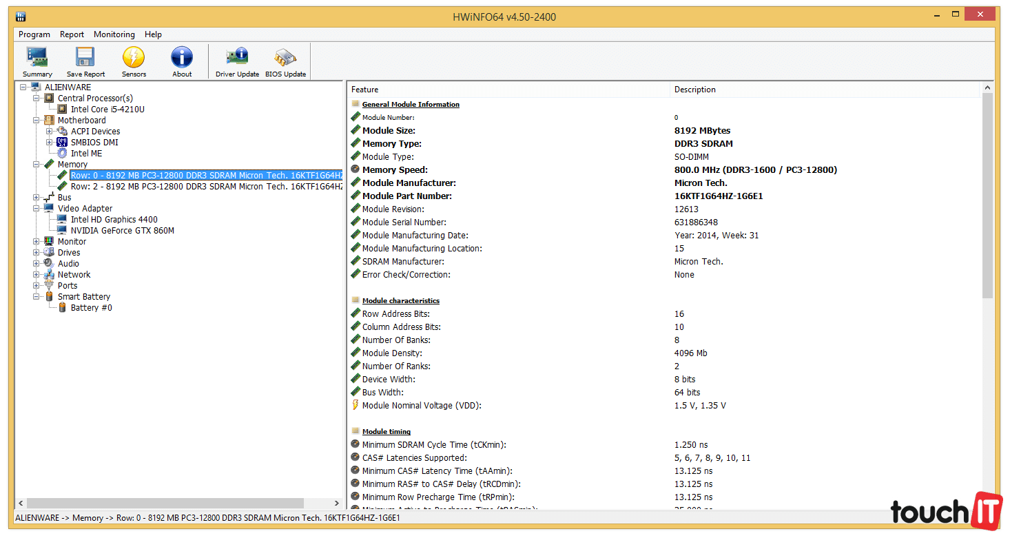
Task: Select NVIDIA GeForce GTX 860M entry
Action: [122, 231]
